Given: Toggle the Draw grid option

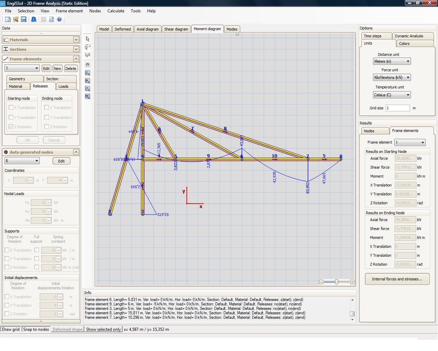Looking at the screenshot, I should point(11,329).
